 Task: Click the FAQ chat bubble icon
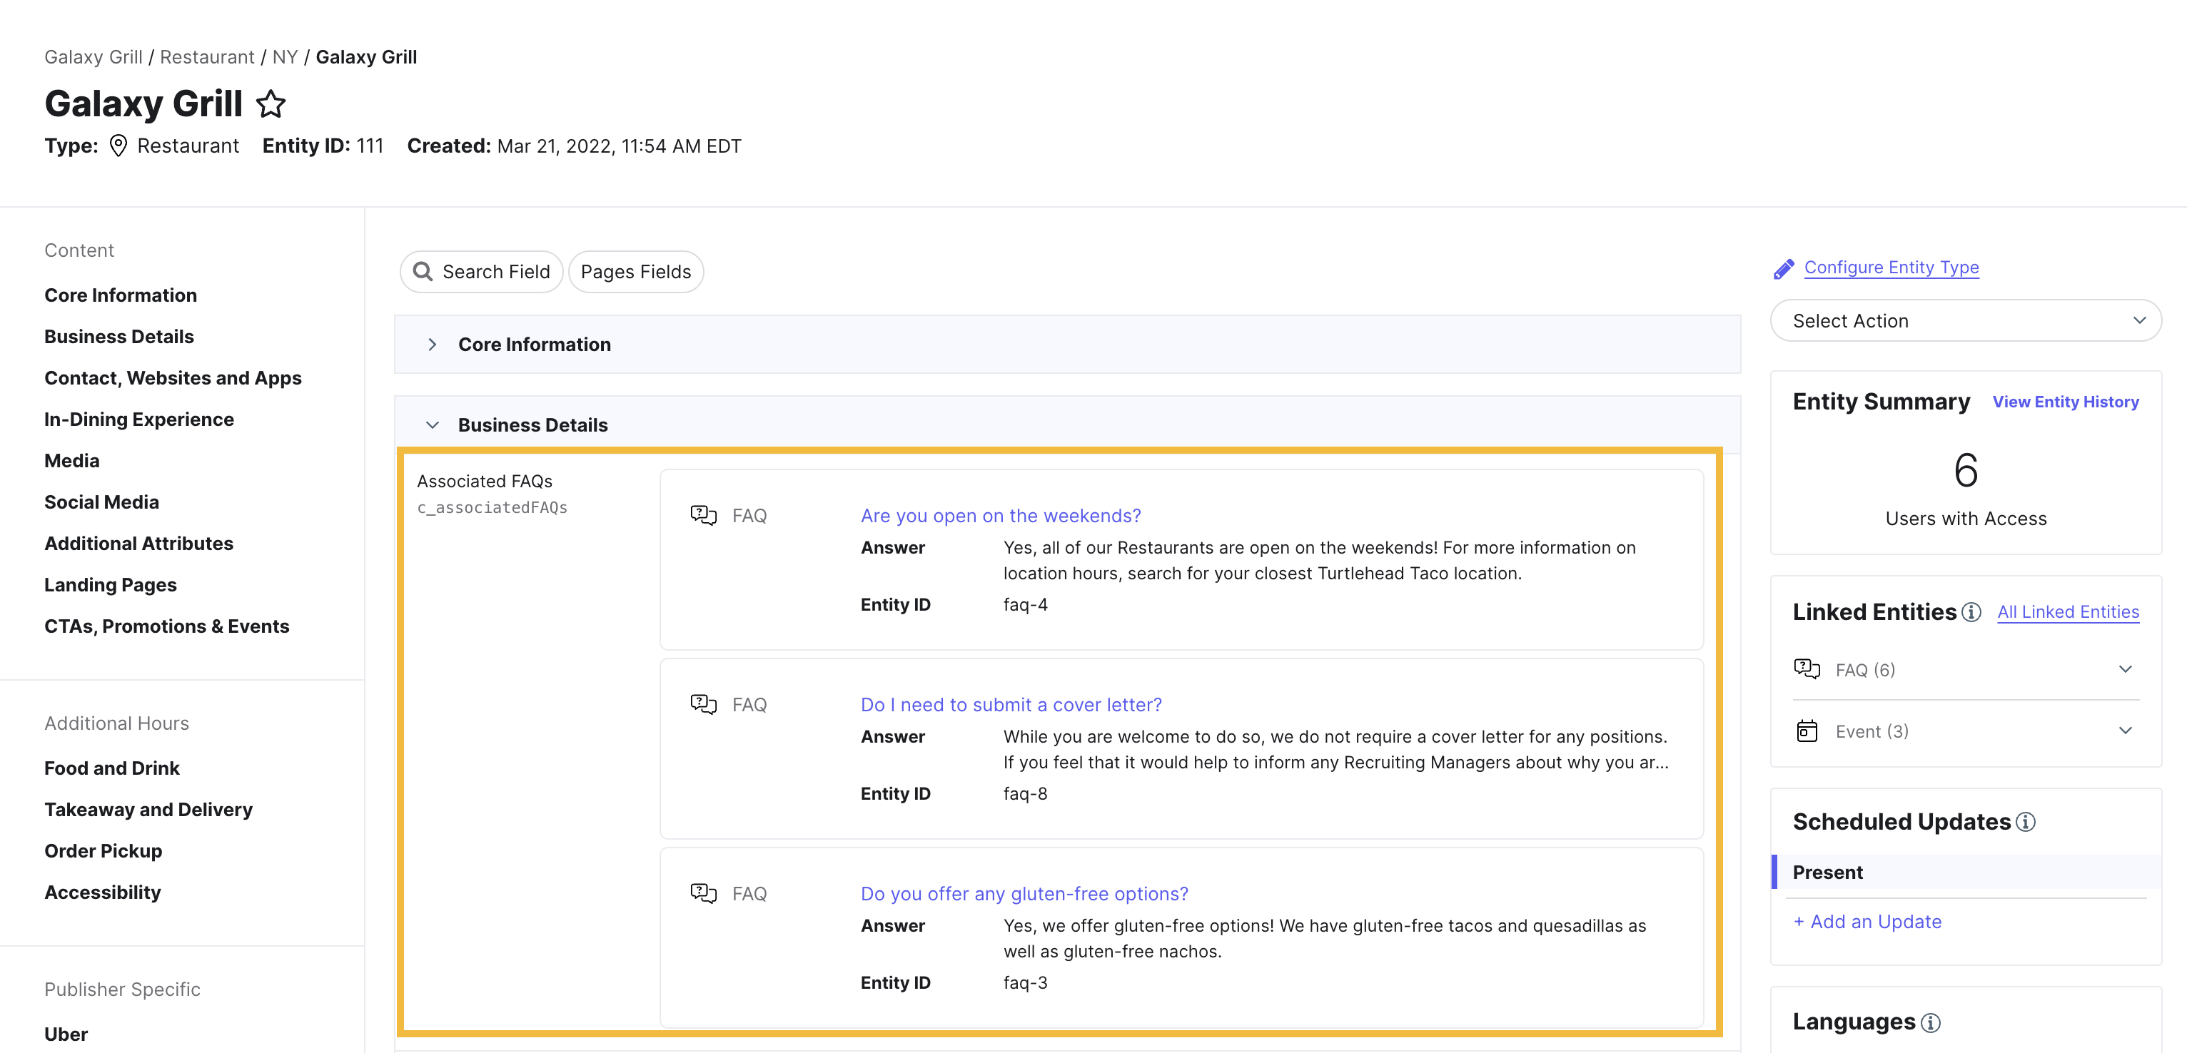[x=703, y=514]
